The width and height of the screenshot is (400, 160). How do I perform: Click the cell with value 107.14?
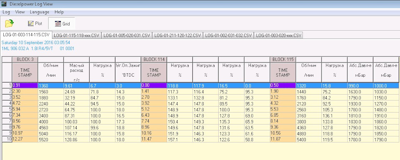pos(77,127)
